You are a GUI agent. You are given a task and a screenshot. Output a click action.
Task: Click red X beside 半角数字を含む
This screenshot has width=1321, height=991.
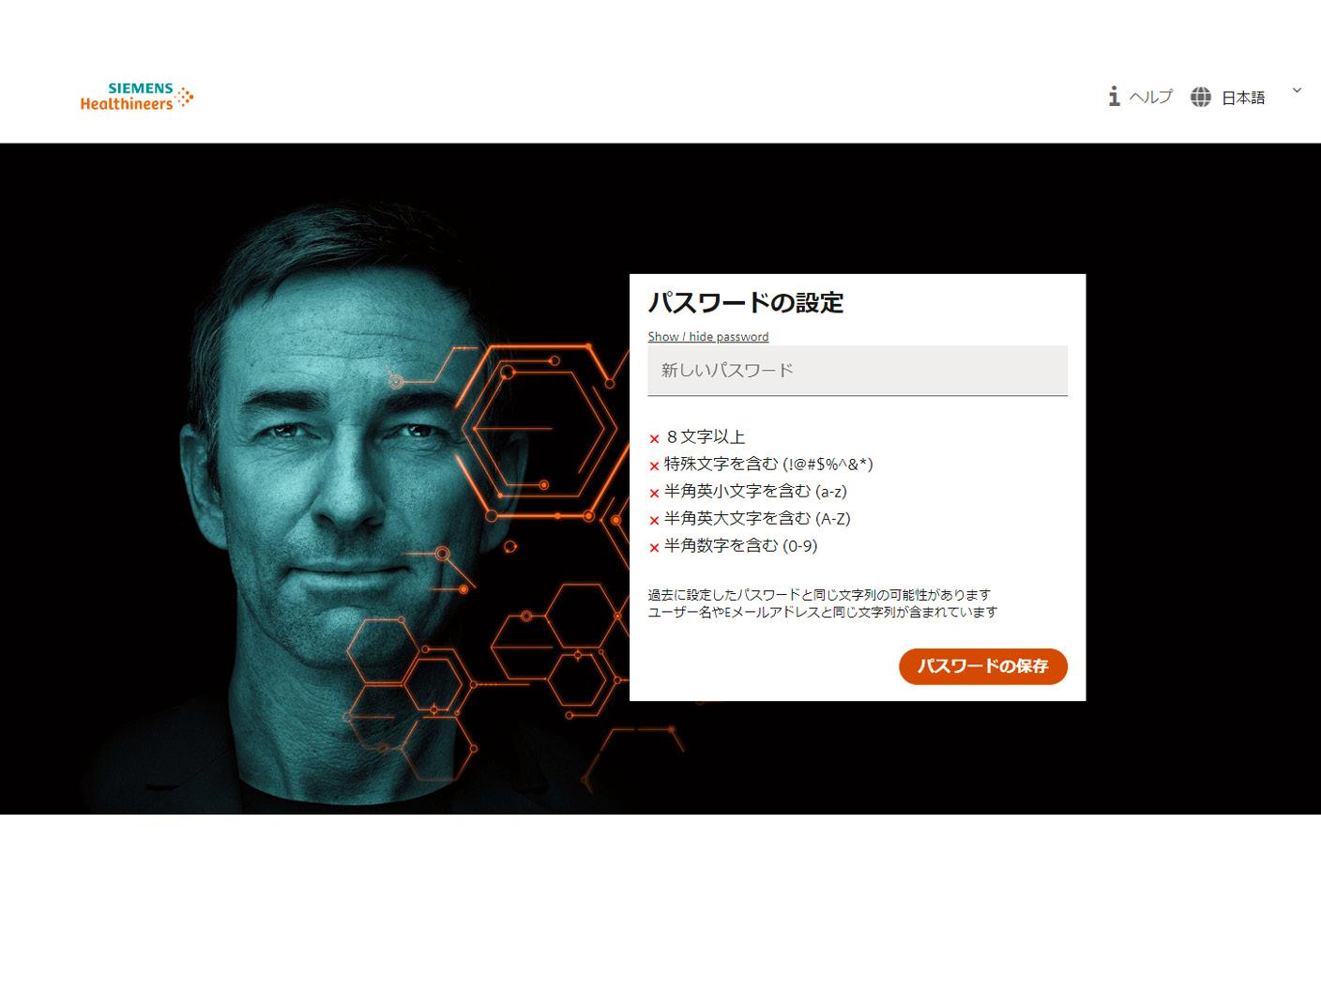click(x=654, y=547)
